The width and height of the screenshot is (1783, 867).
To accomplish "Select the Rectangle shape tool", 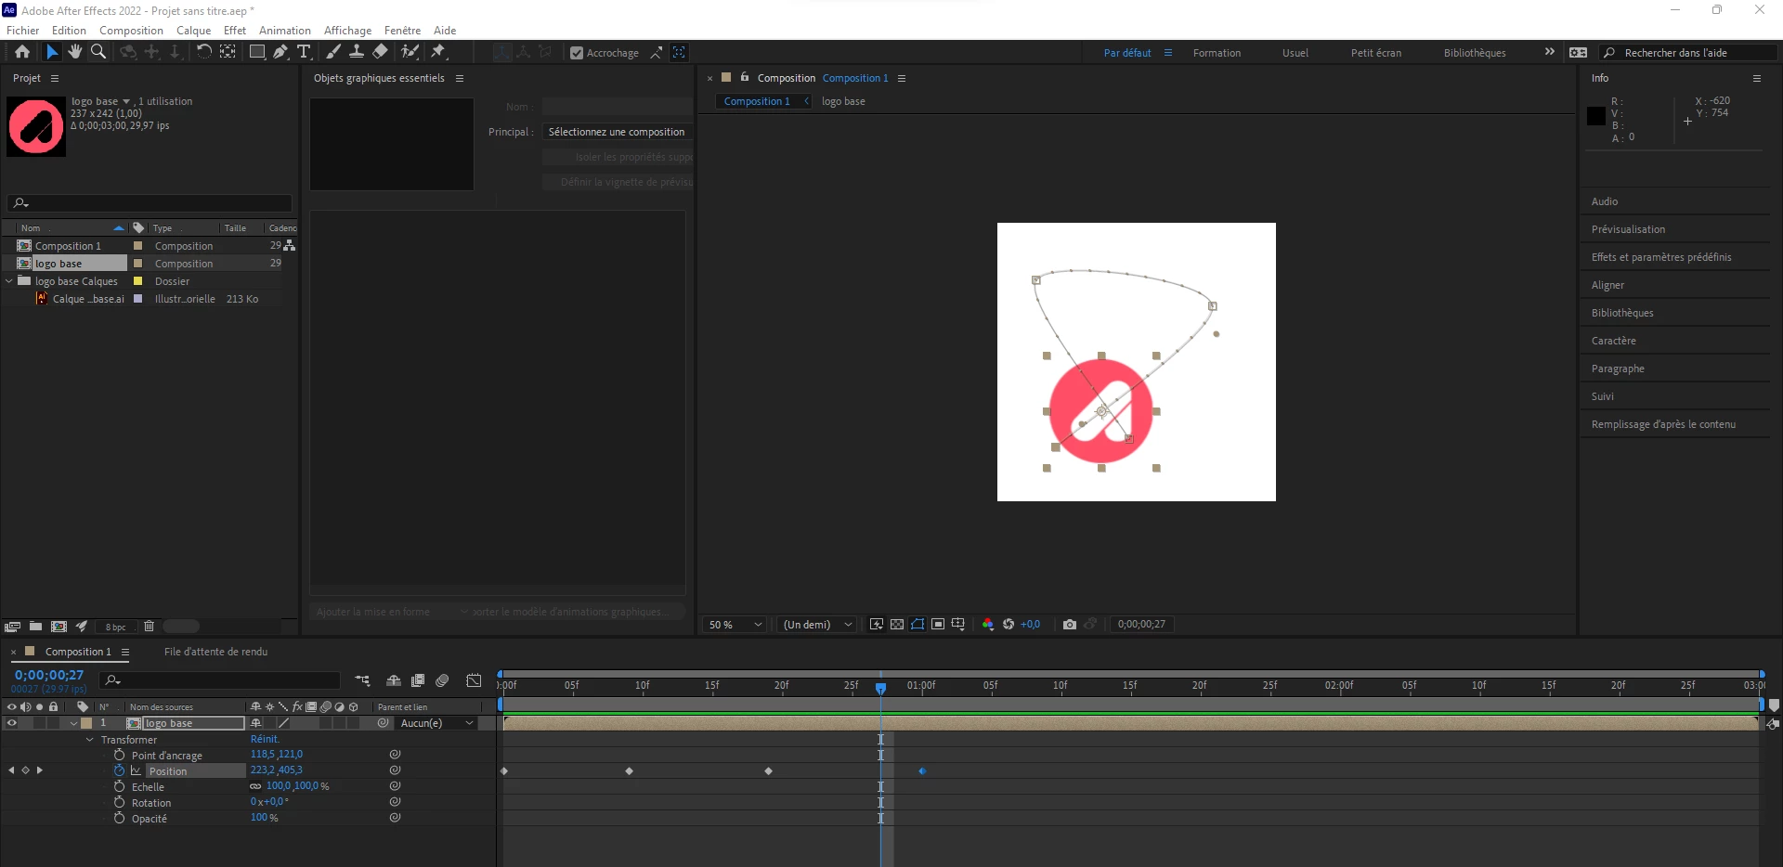I will (257, 52).
